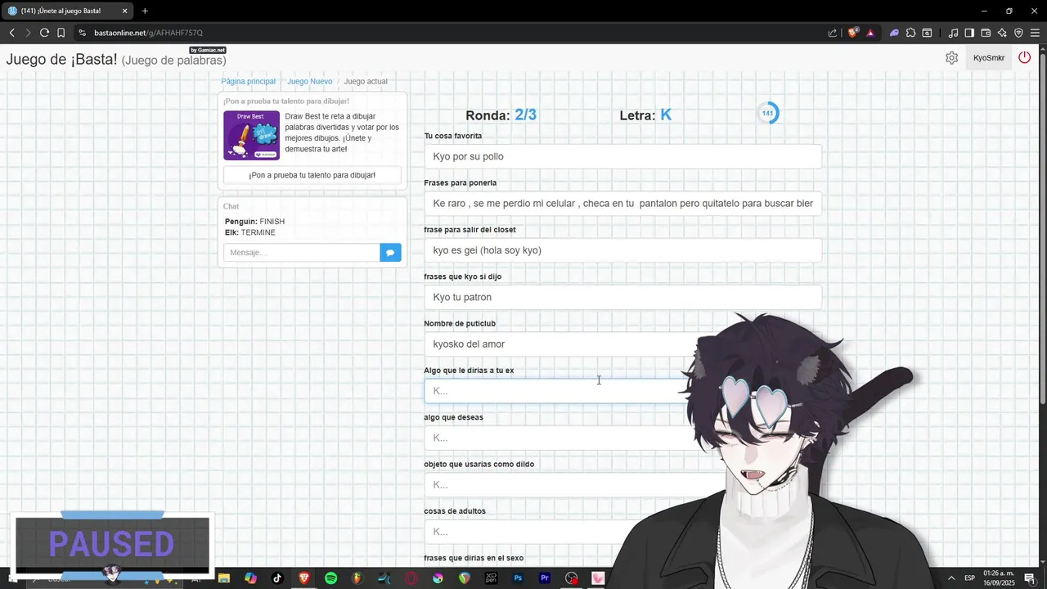The width and height of the screenshot is (1047, 589).
Task: Toggle the browser sidebar panel icon
Action: [969, 33]
